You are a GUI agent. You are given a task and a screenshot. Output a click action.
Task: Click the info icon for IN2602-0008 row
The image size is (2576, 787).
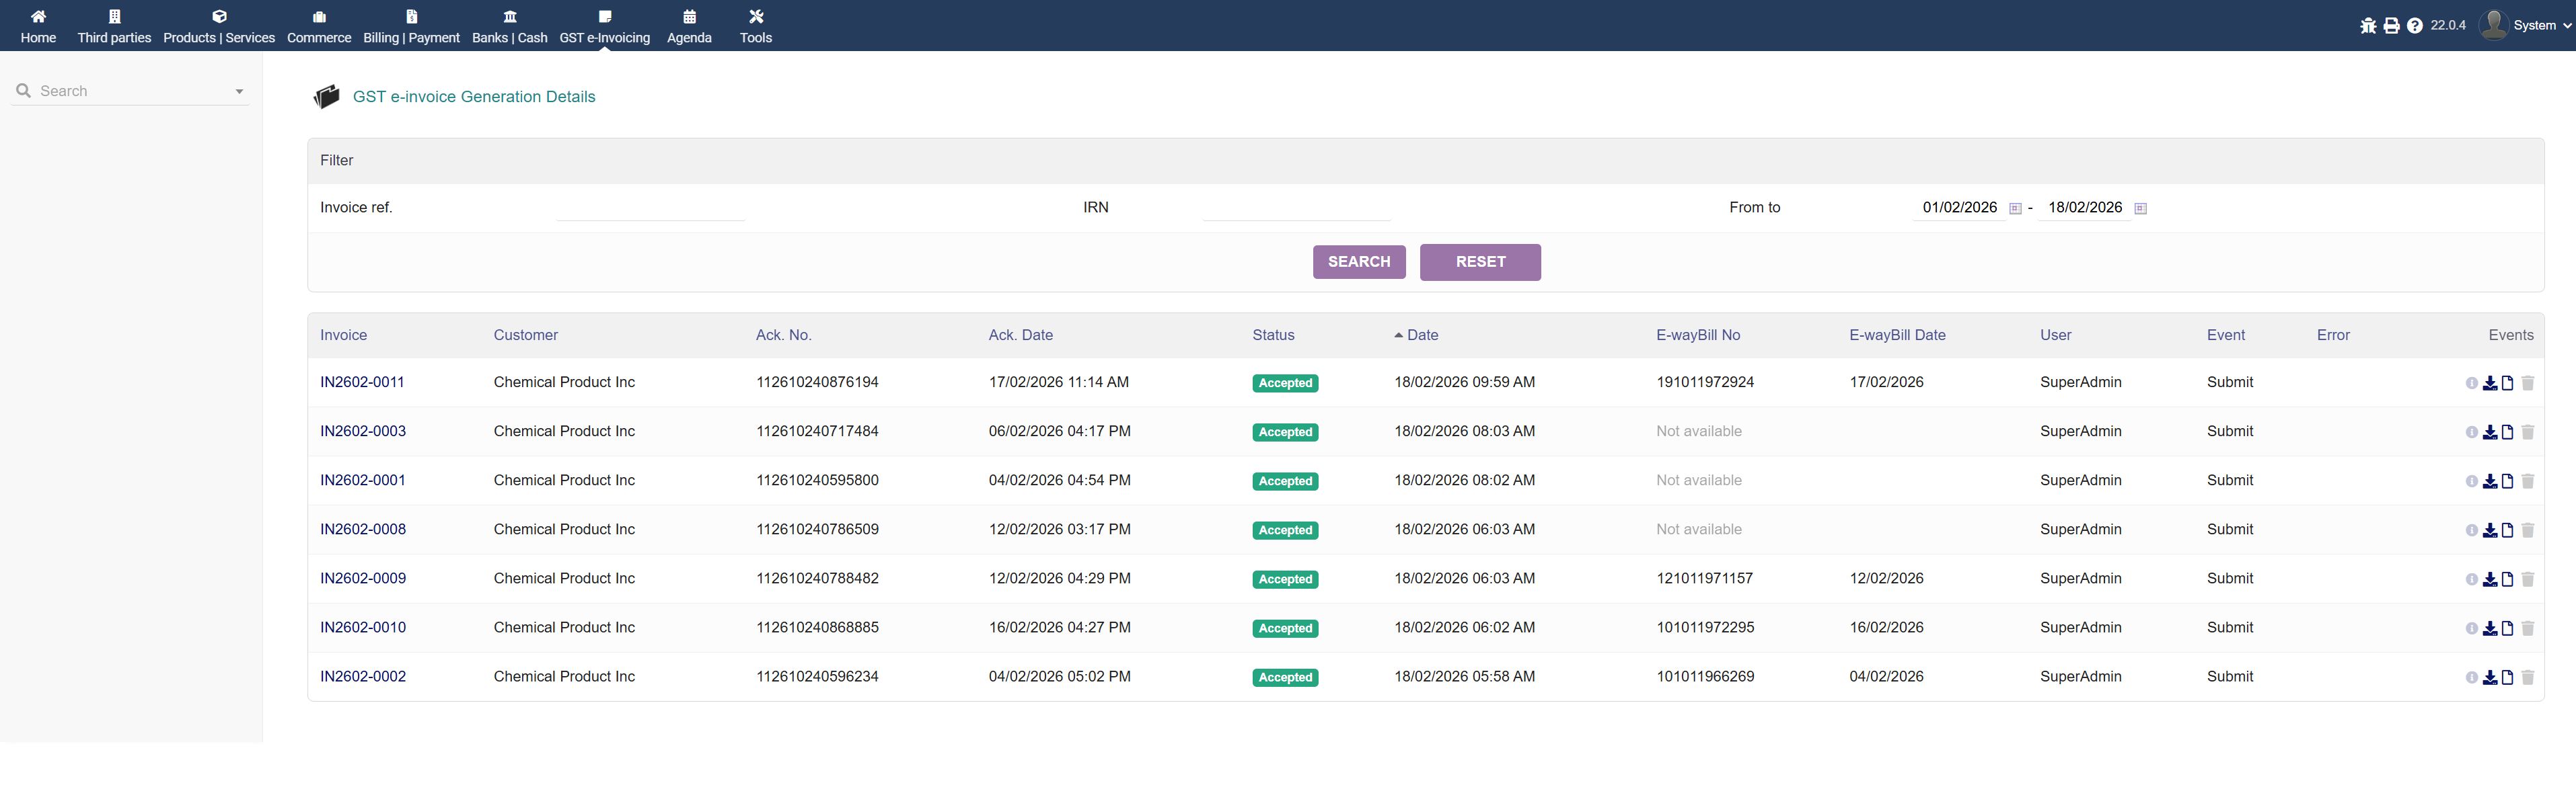(x=2471, y=530)
